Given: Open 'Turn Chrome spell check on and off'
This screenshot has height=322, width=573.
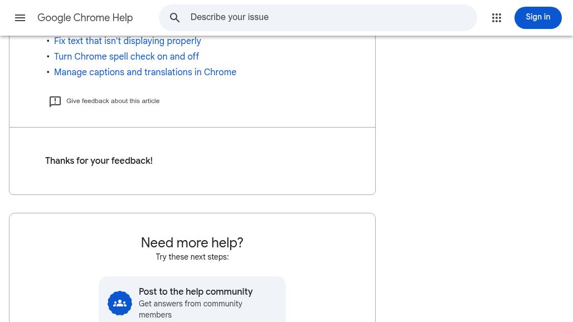Looking at the screenshot, I should 127,57.
